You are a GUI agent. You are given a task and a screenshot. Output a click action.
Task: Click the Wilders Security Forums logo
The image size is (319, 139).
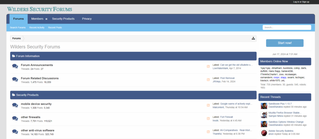point(40,9)
